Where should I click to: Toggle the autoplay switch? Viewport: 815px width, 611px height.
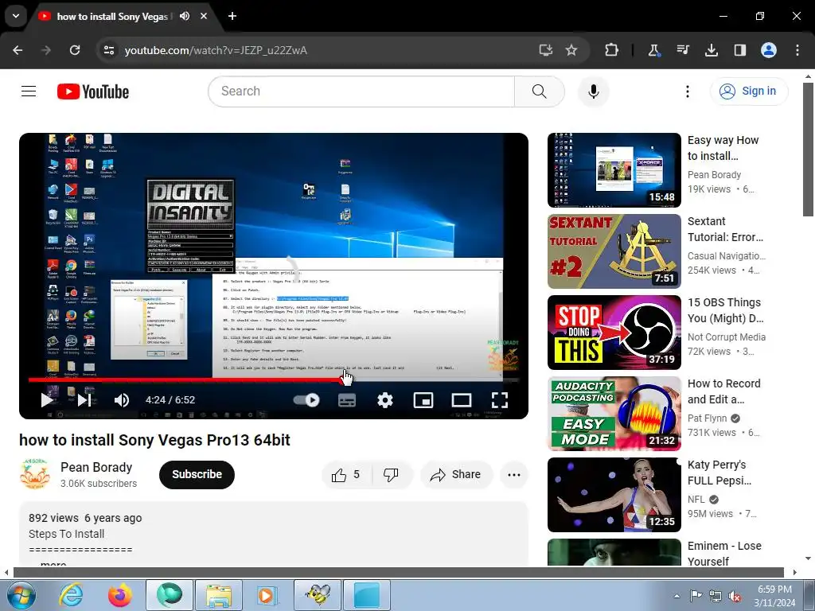coord(306,399)
